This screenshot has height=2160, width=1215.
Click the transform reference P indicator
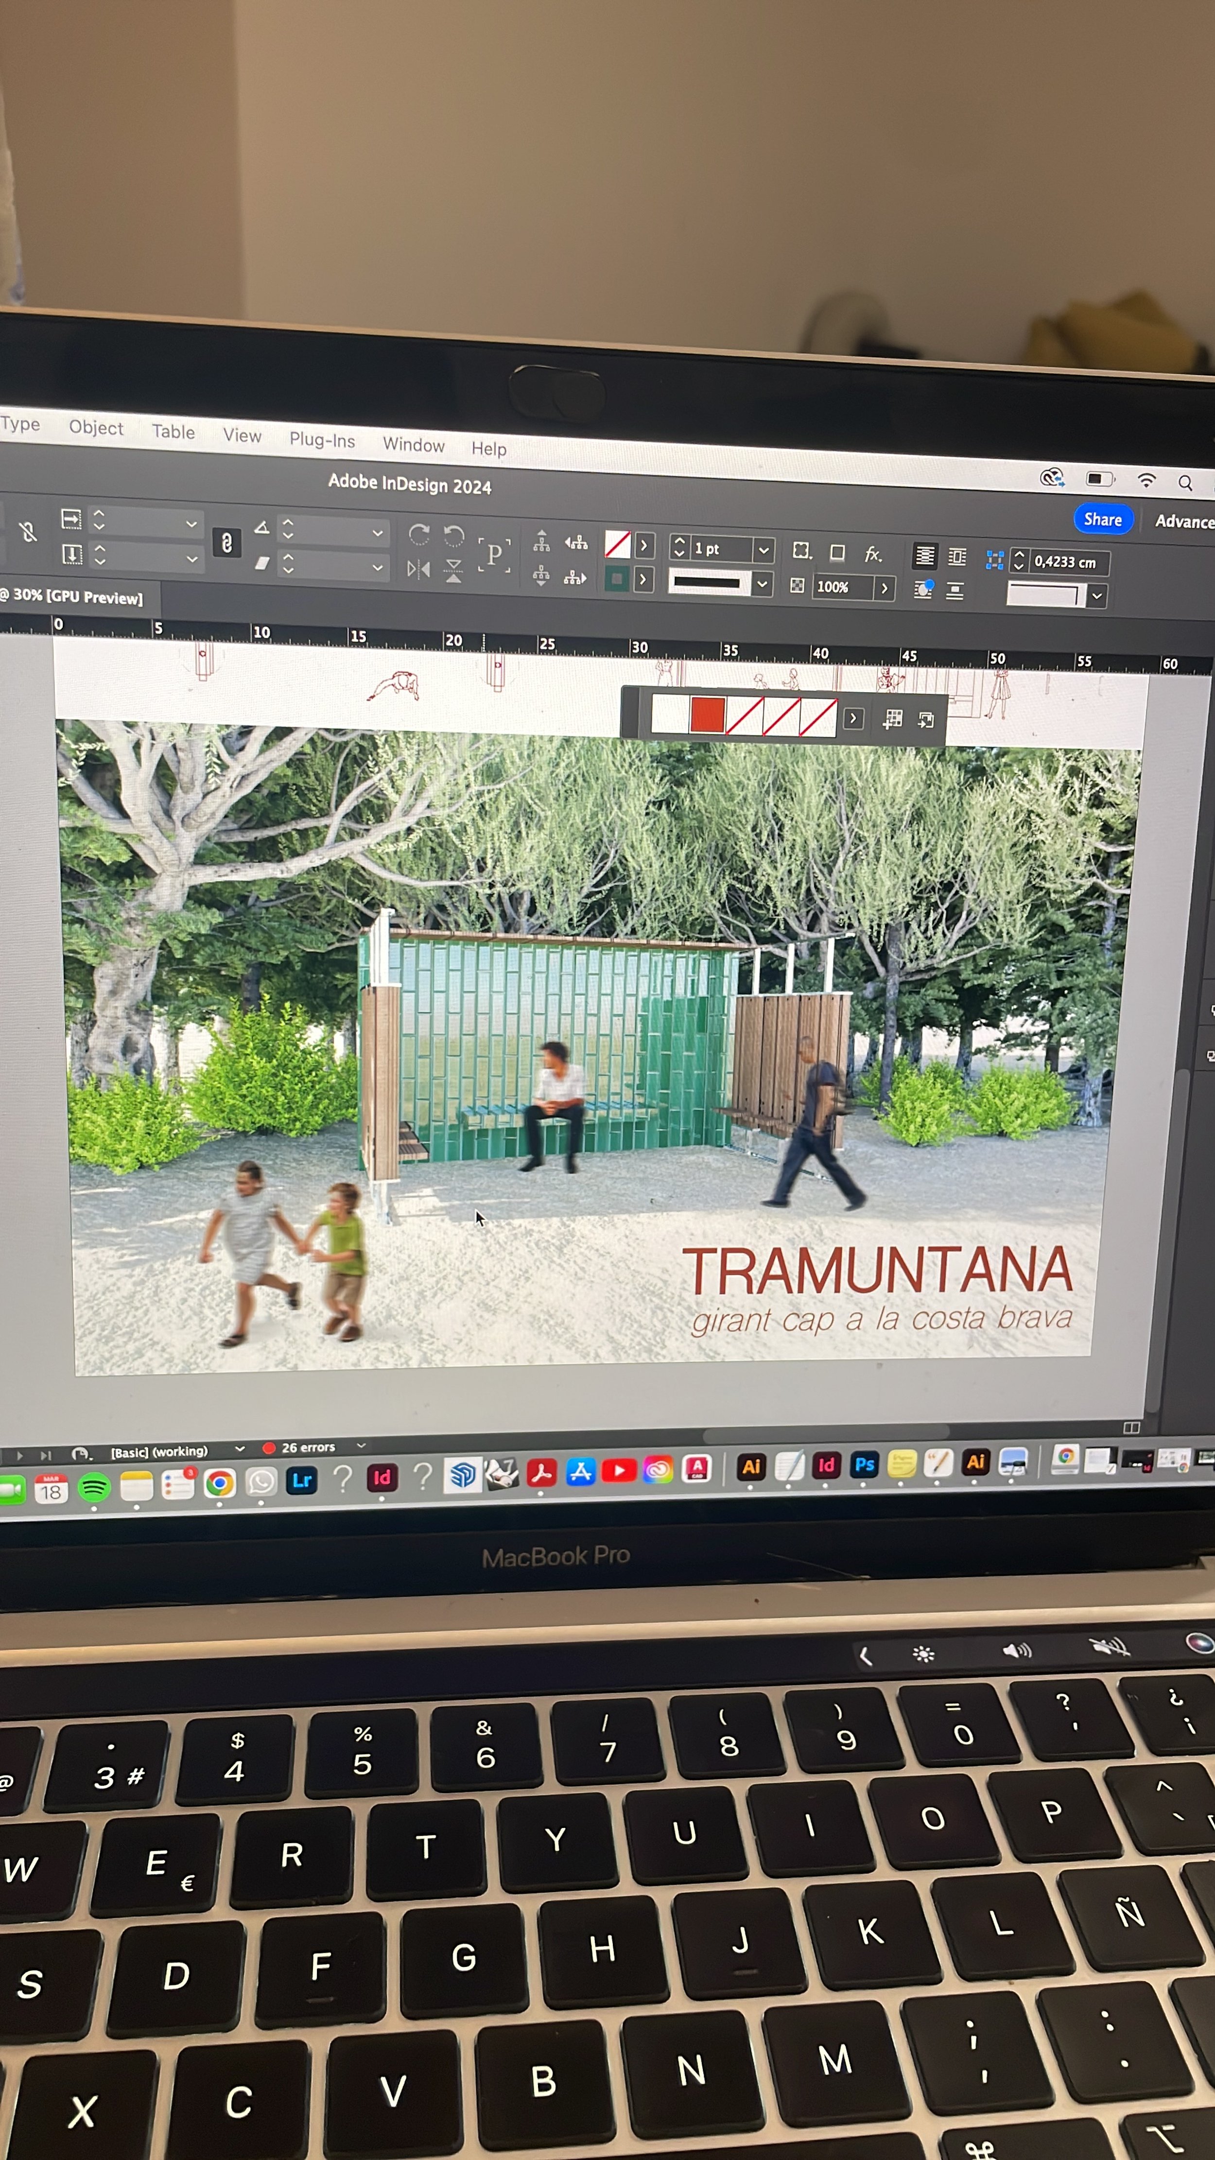click(494, 554)
